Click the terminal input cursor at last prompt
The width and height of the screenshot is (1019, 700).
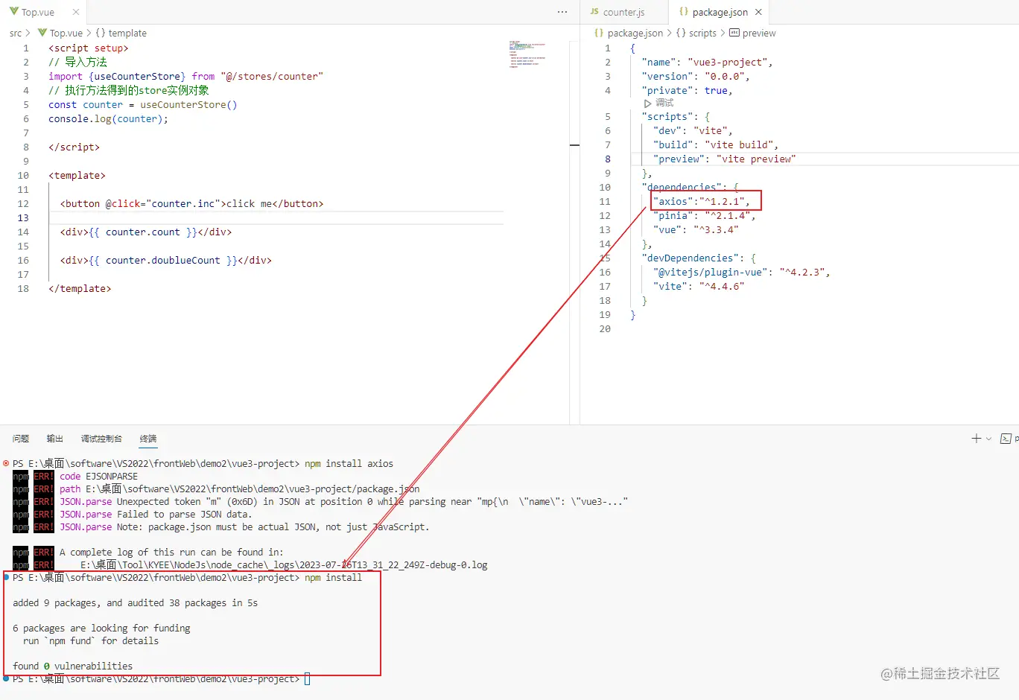point(307,679)
